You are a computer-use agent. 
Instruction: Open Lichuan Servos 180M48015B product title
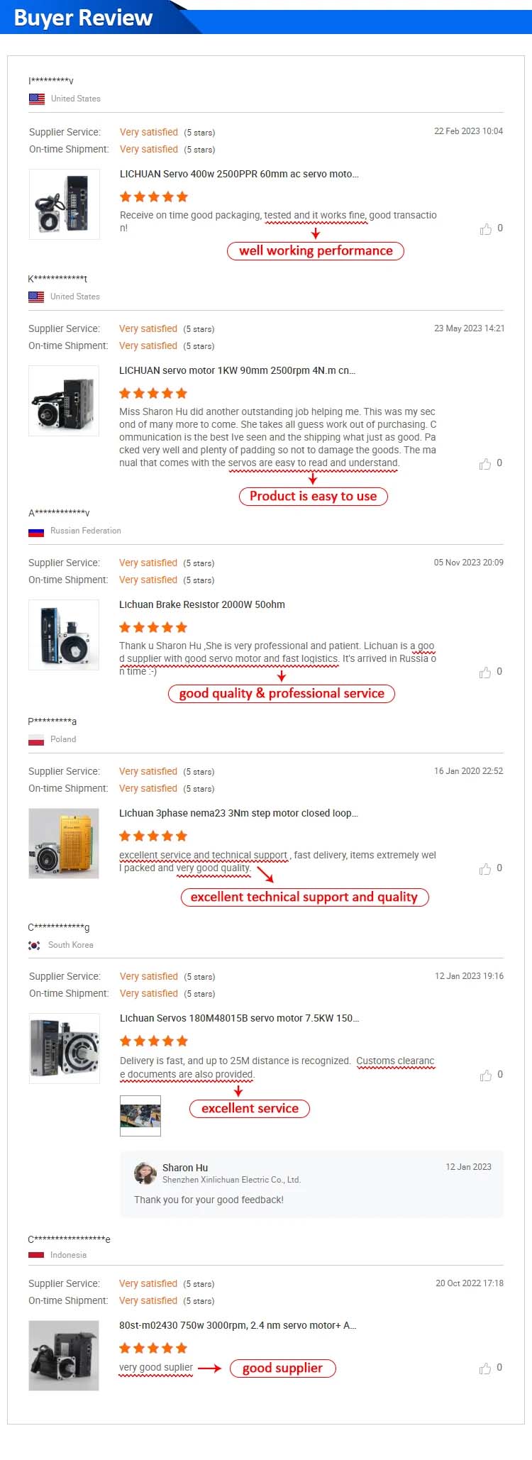click(x=239, y=1018)
